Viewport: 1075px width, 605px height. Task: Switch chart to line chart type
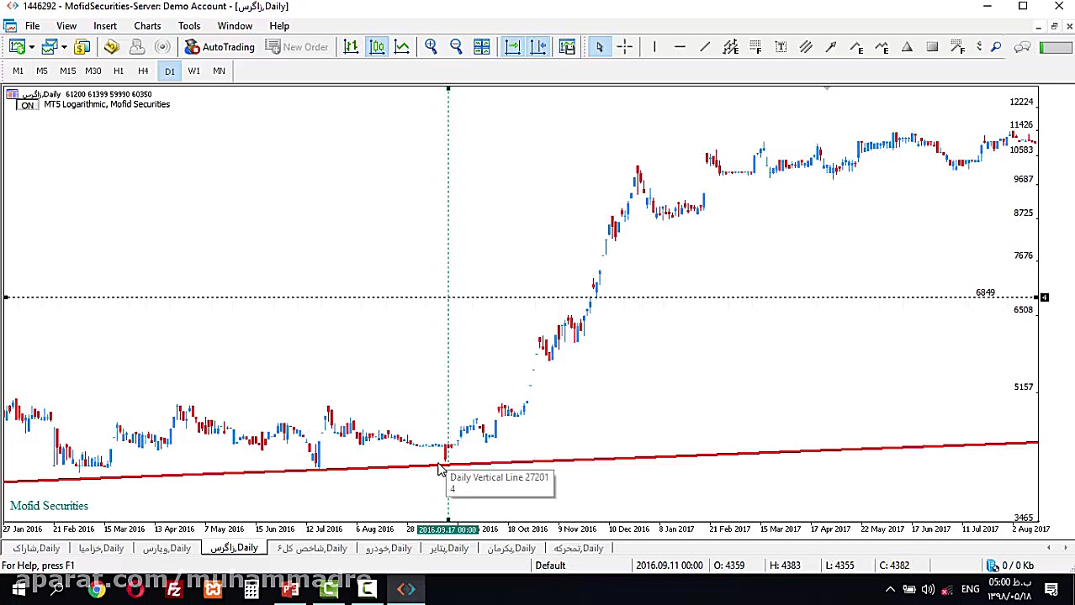point(402,47)
